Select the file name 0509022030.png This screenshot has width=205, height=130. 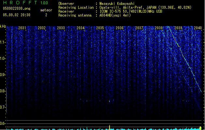[17, 8]
